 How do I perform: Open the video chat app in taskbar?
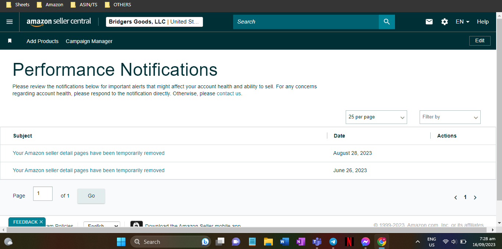[x=236, y=242]
